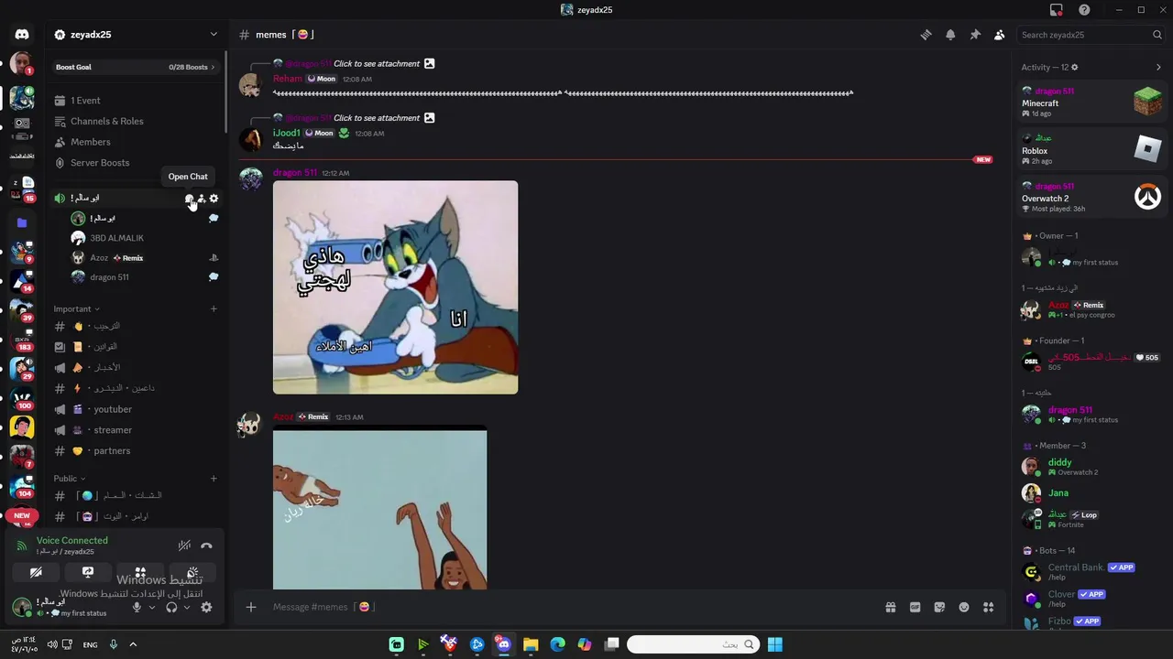Open output device options arrow

tap(187, 607)
